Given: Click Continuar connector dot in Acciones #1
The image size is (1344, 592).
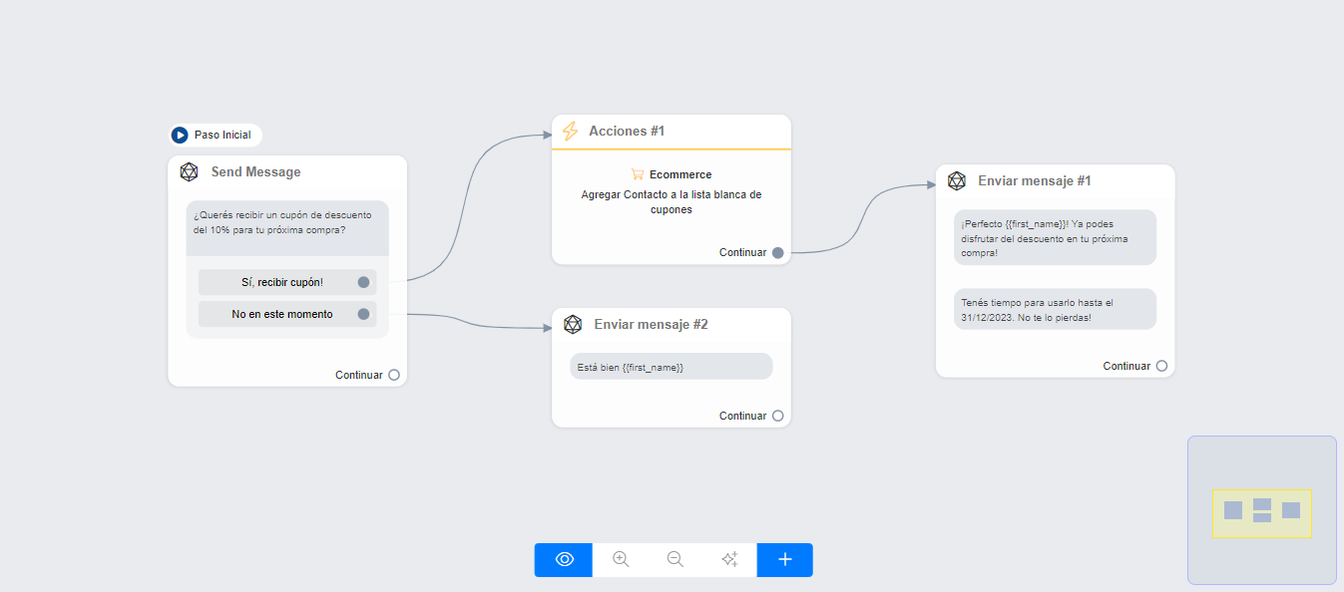Looking at the screenshot, I should tap(778, 252).
